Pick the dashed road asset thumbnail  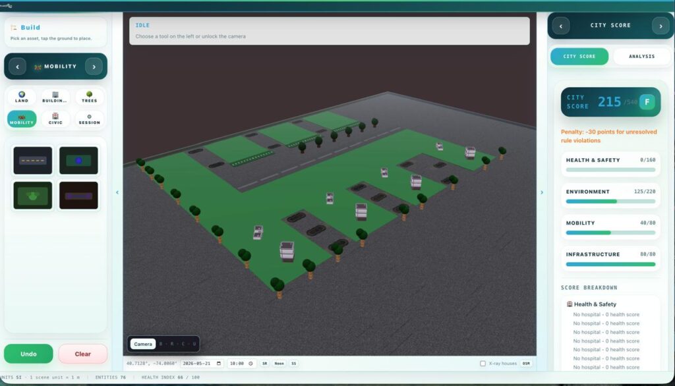click(33, 161)
